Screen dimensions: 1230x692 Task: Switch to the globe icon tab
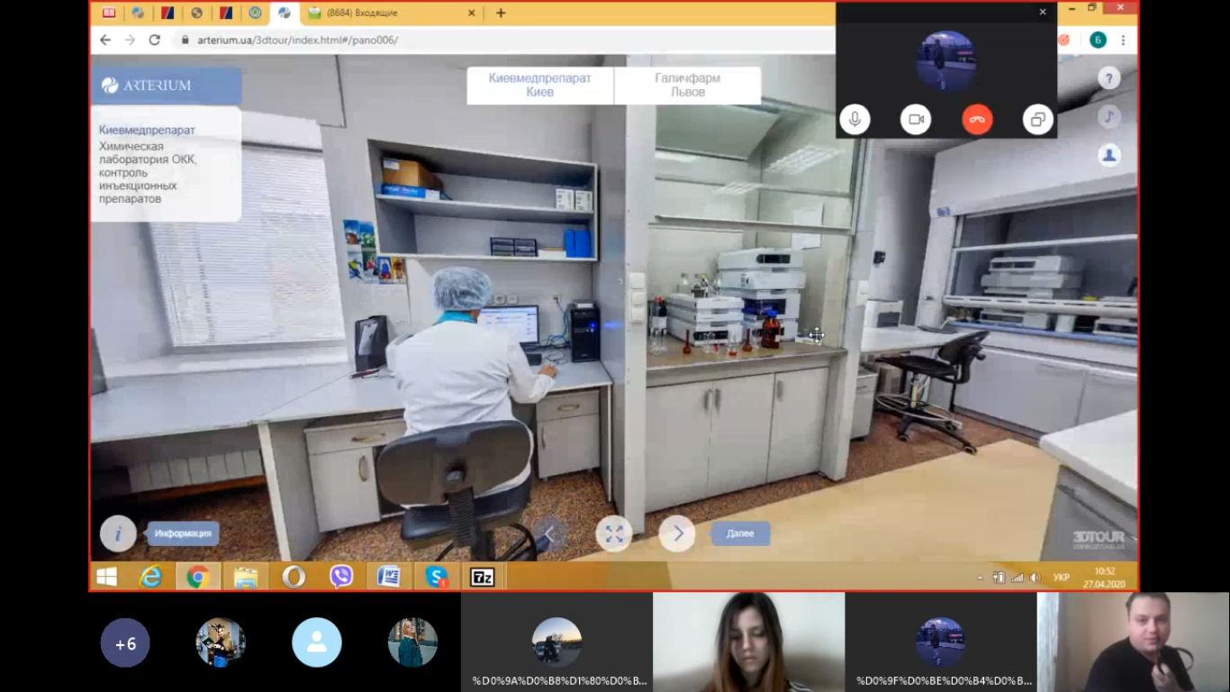196,13
